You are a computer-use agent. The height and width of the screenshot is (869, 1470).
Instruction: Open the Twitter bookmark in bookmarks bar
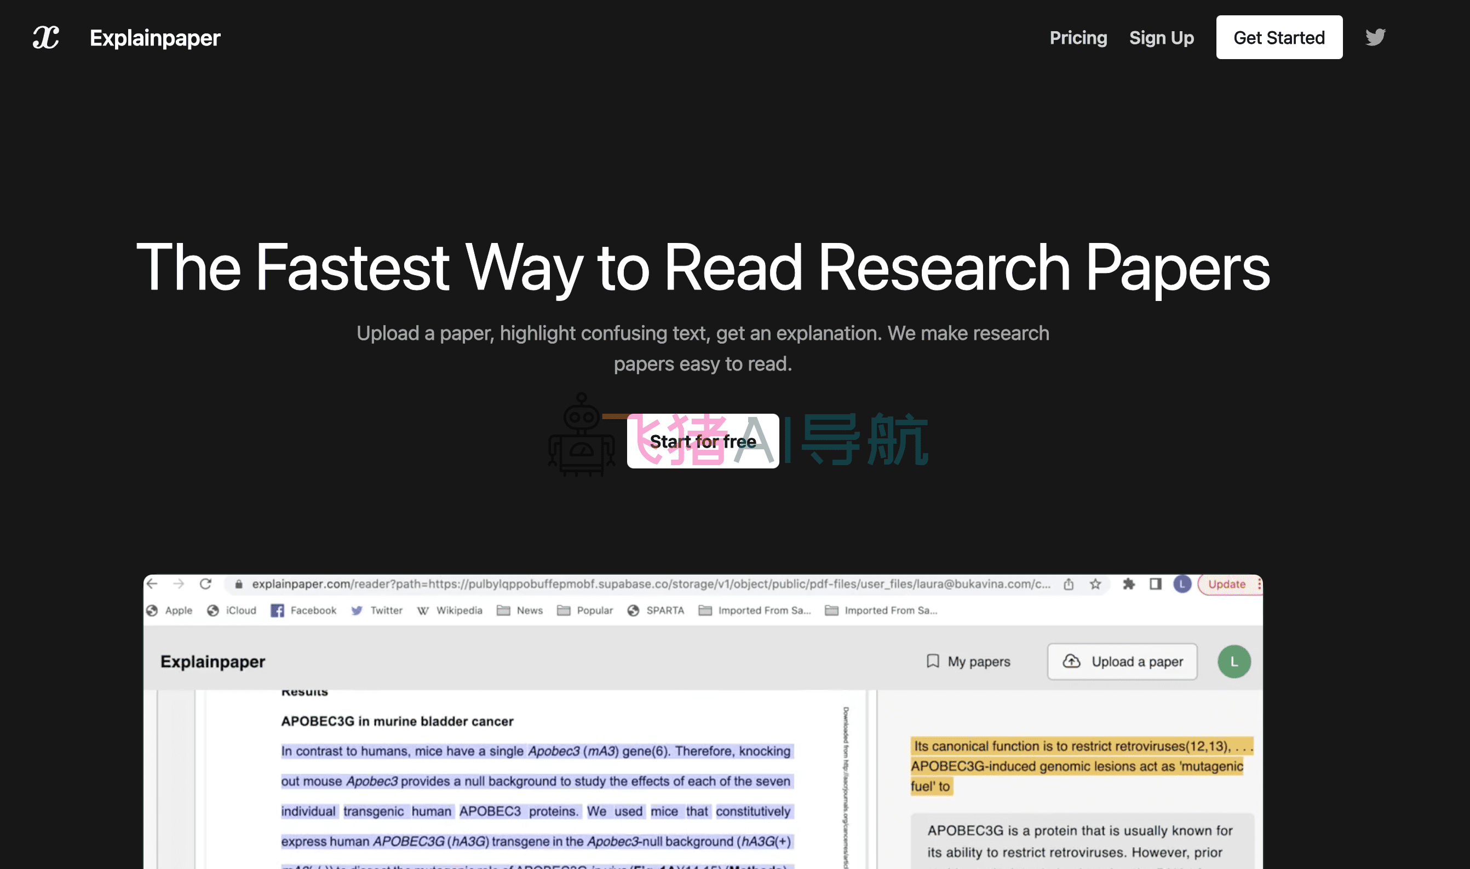377,610
